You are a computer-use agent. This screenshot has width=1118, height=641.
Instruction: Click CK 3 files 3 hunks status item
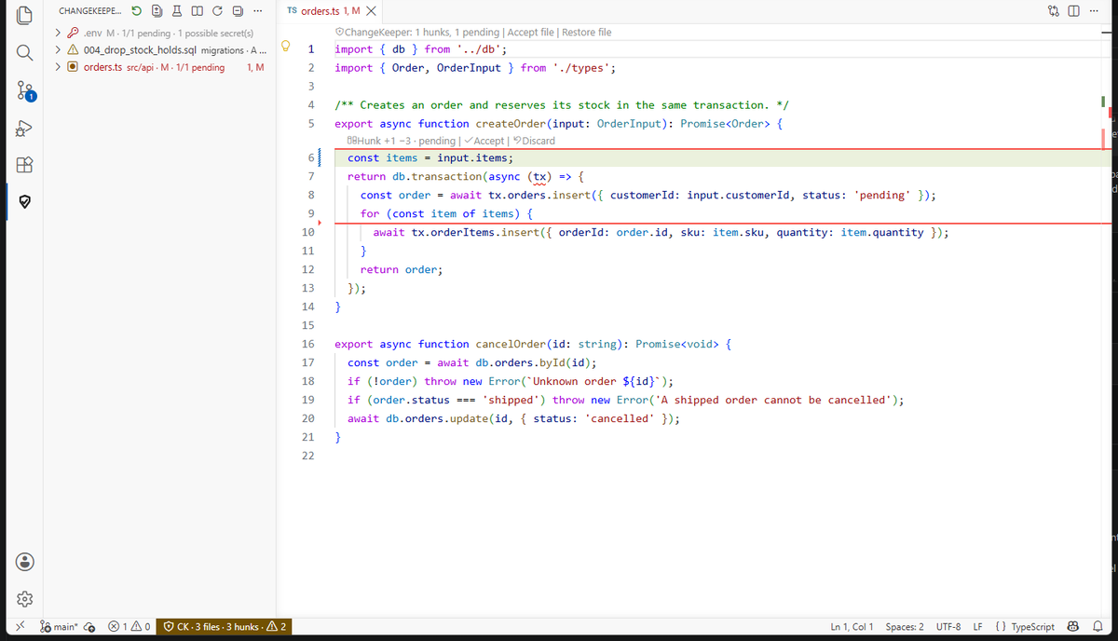[225, 627]
